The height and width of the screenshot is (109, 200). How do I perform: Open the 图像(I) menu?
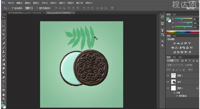[x=28, y=3]
